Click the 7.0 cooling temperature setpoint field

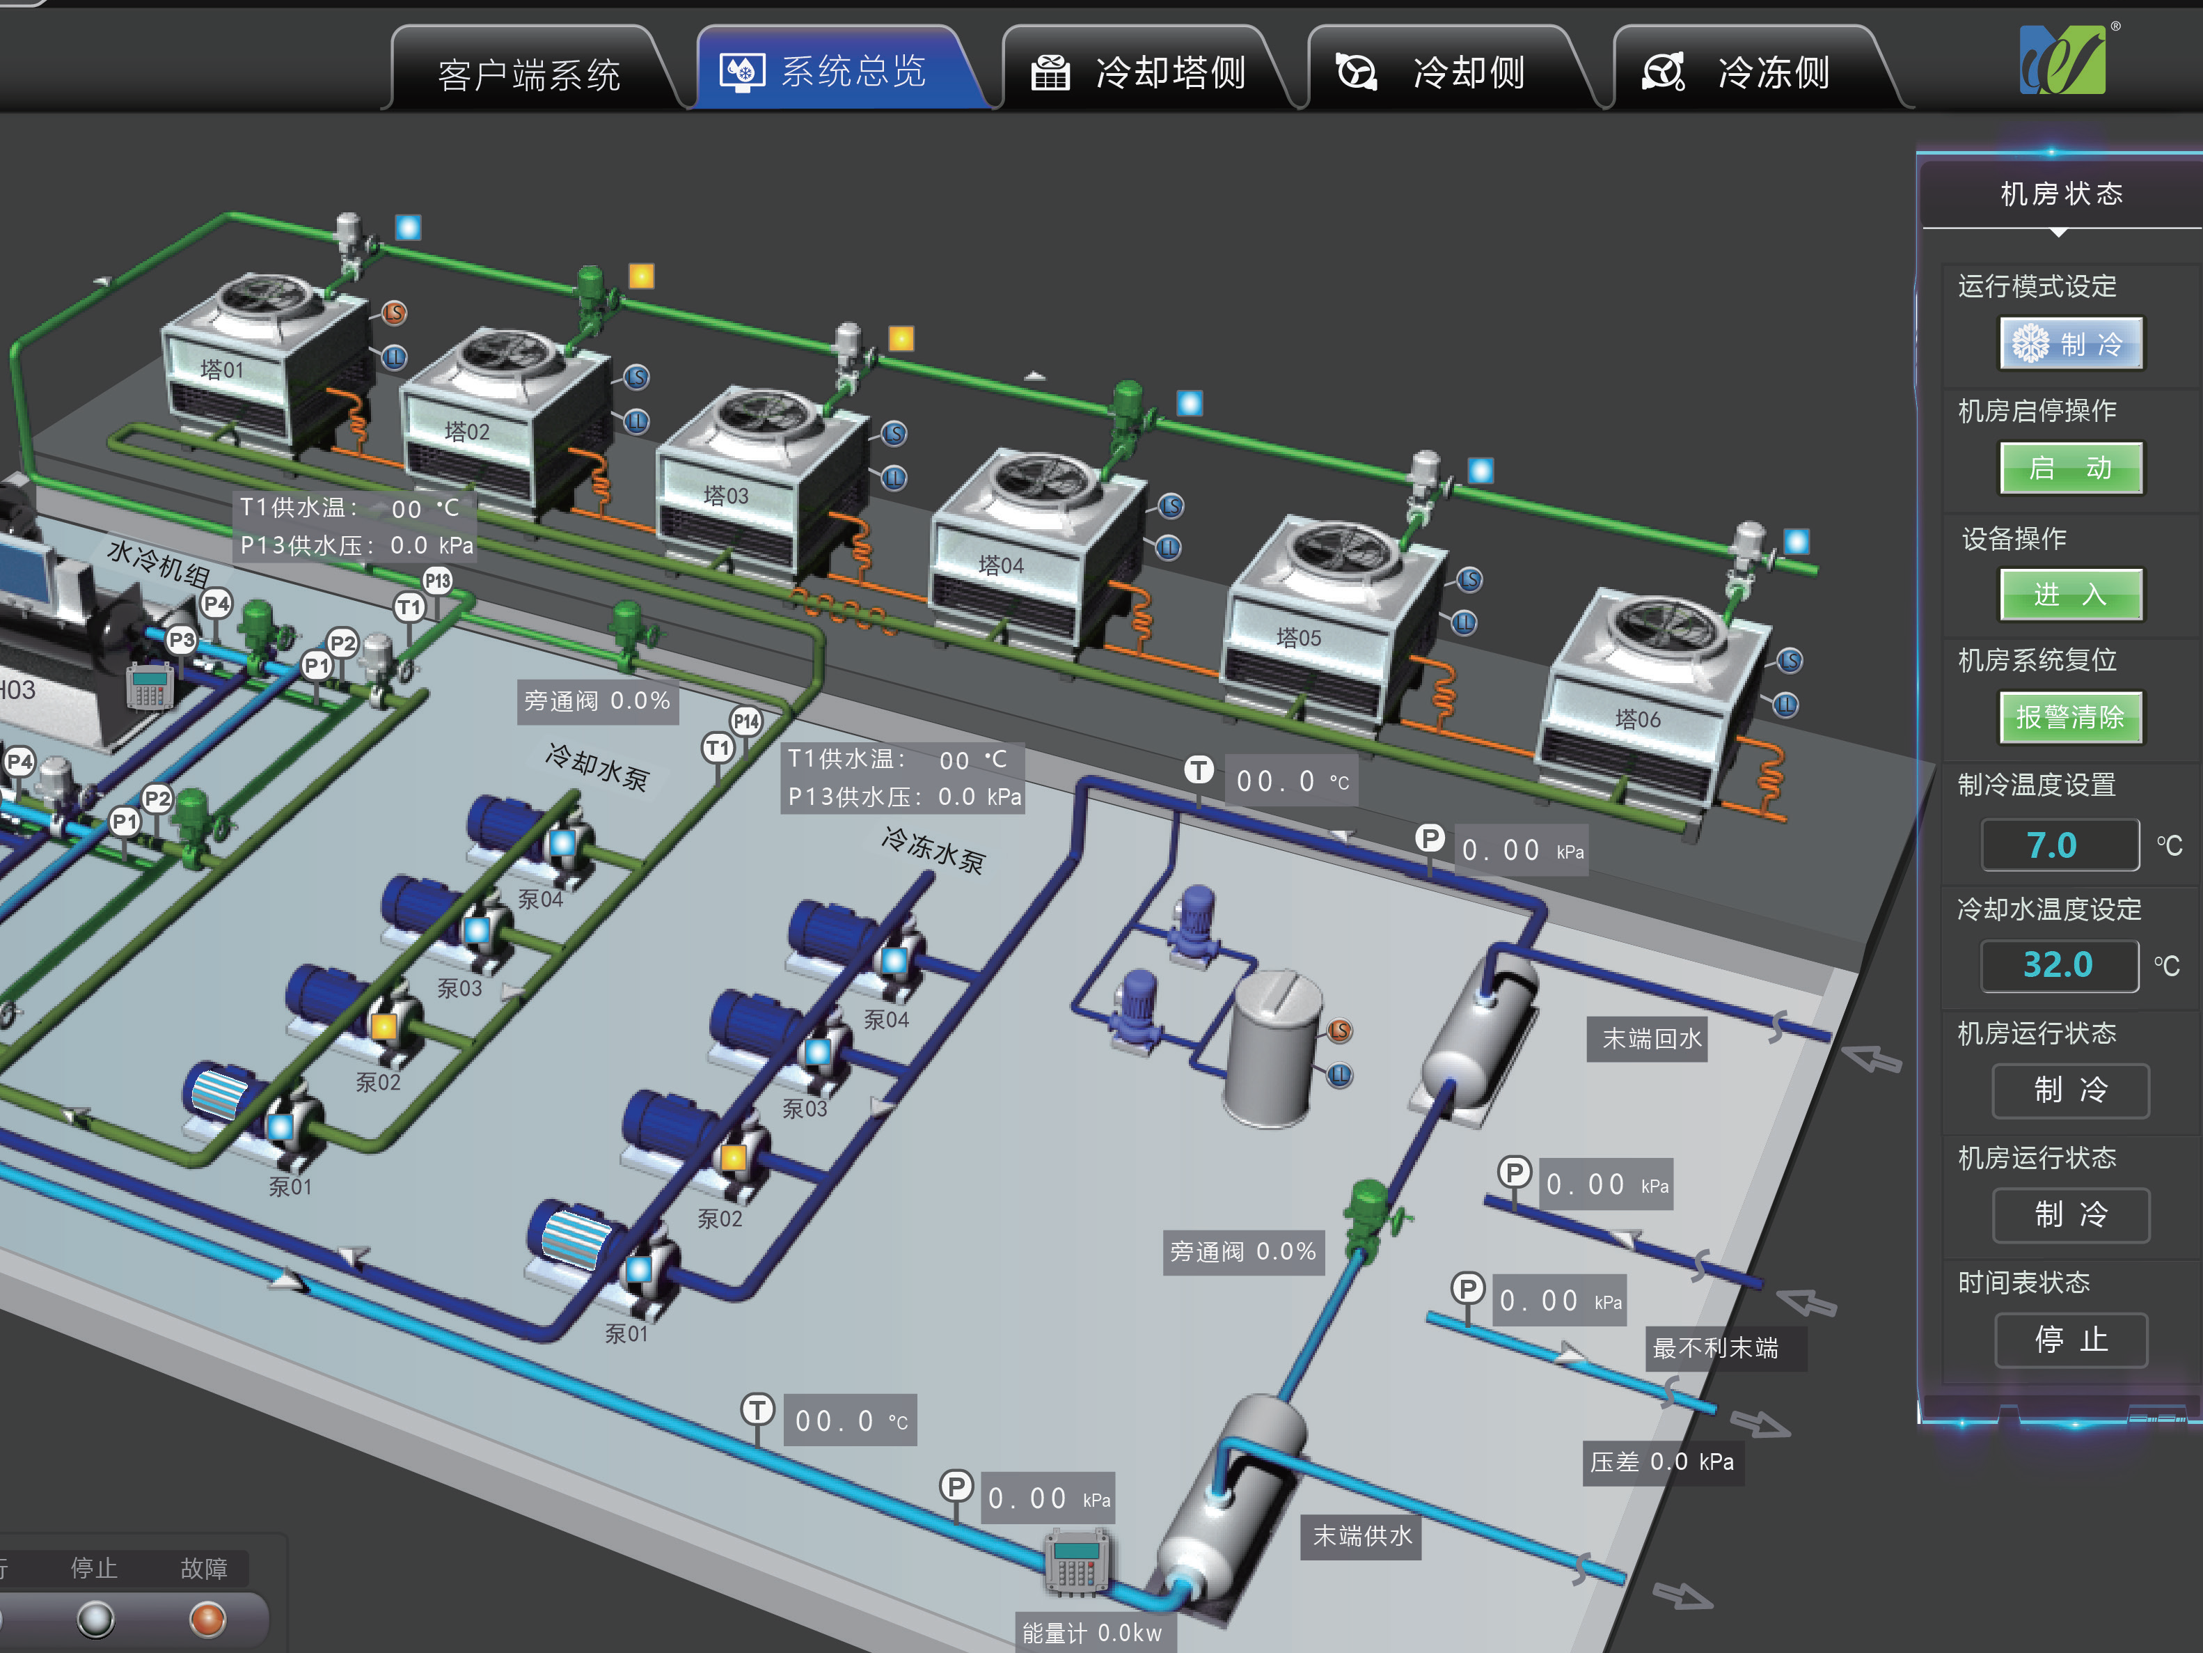click(x=2059, y=845)
